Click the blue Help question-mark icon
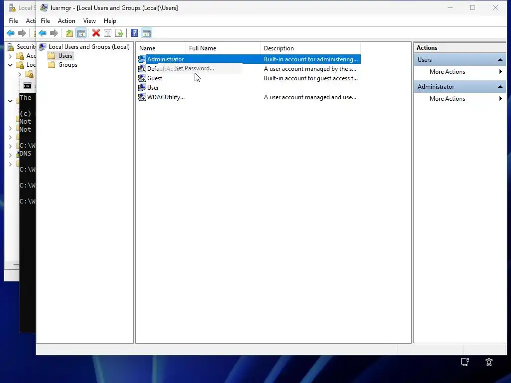The image size is (511, 383). (134, 33)
